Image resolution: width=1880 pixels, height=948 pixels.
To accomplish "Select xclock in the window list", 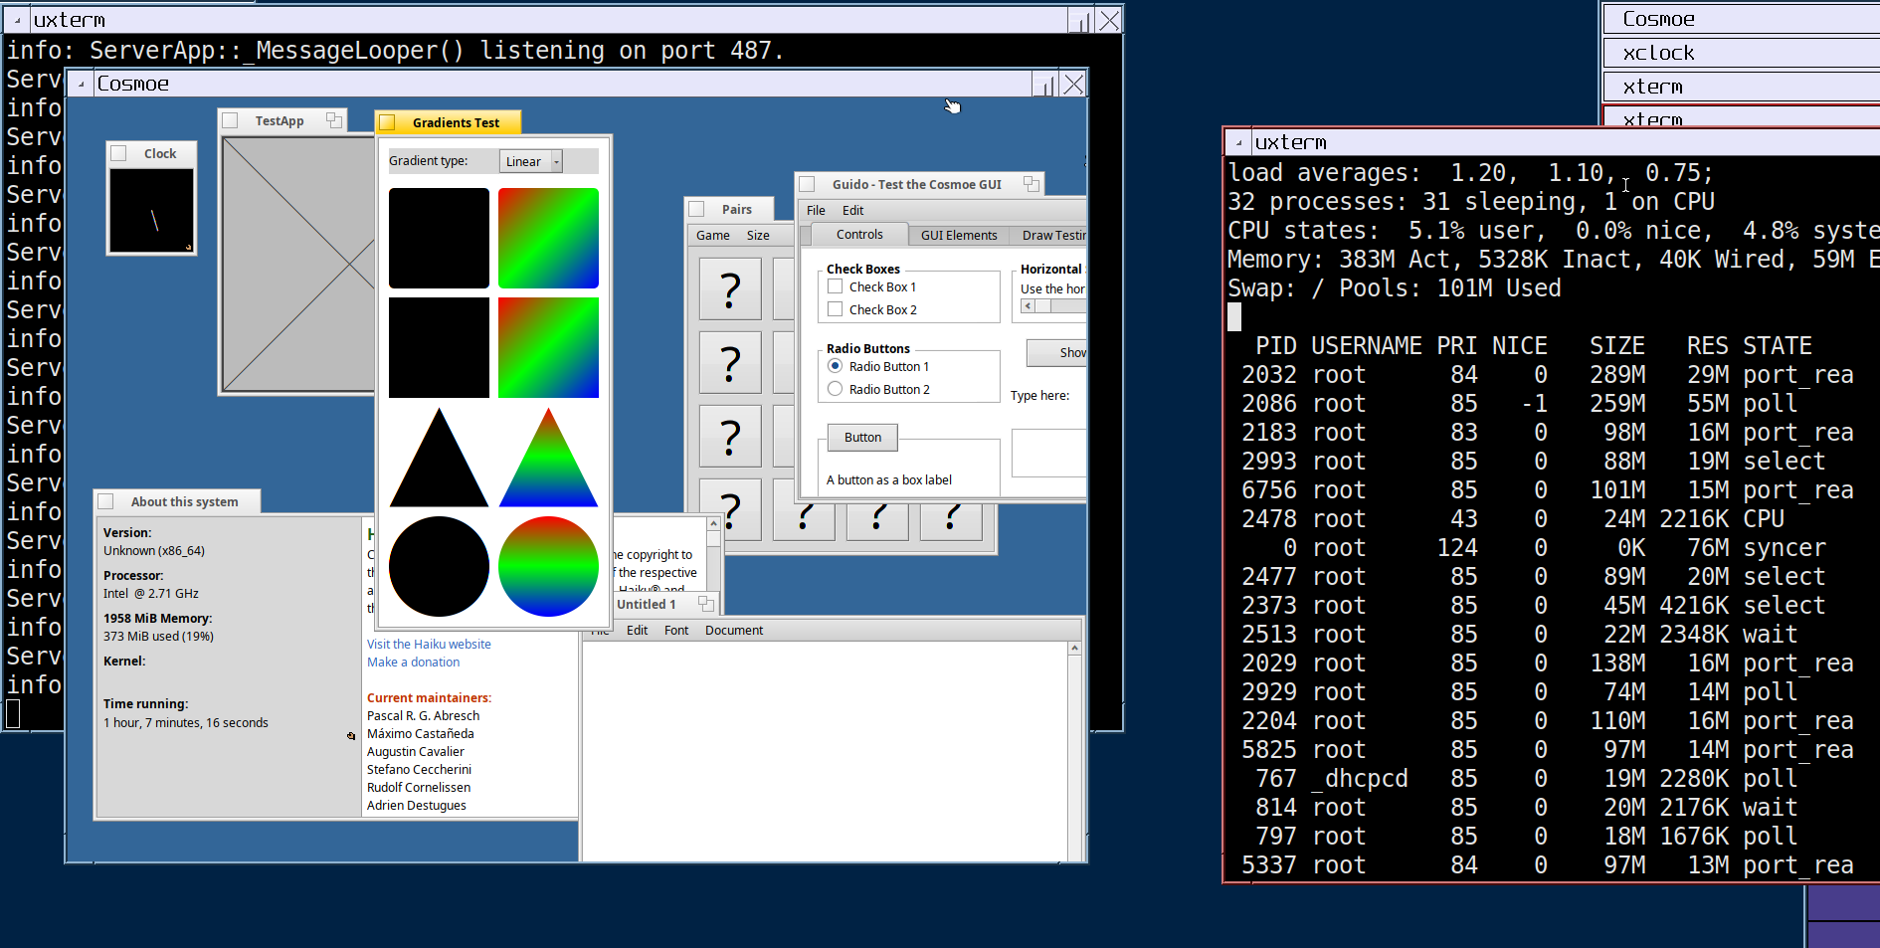I will [x=1658, y=53].
